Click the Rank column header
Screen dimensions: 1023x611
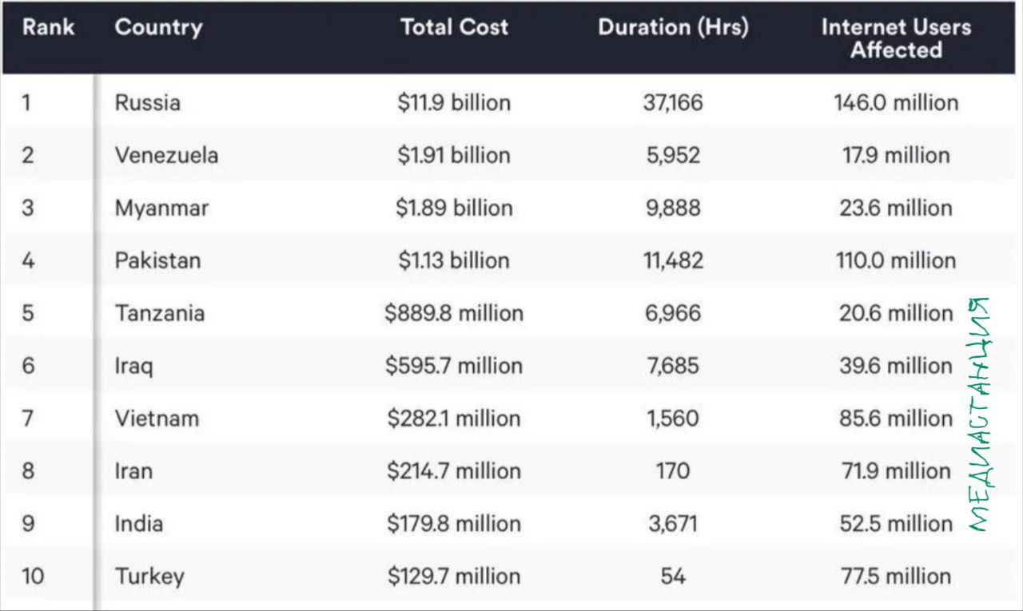point(48,27)
